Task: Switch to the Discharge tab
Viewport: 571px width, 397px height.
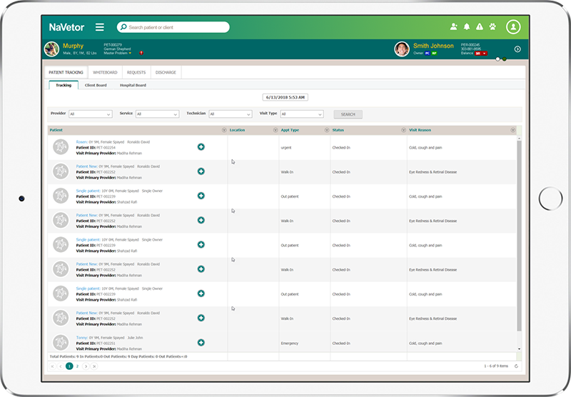Action: click(166, 73)
